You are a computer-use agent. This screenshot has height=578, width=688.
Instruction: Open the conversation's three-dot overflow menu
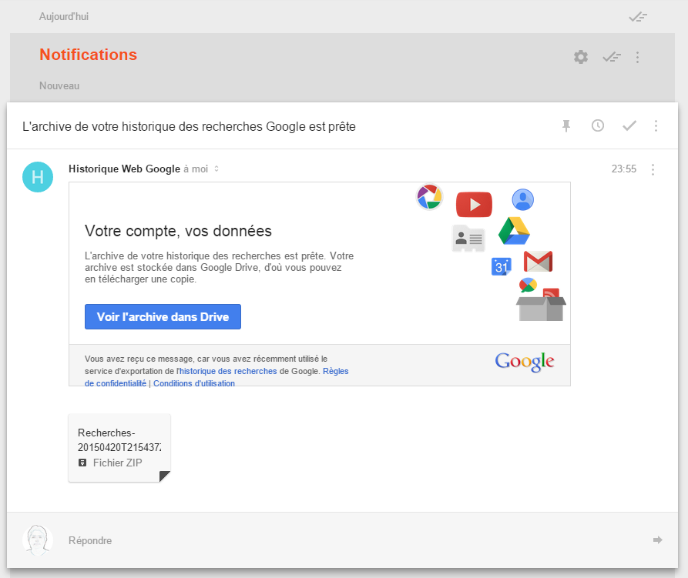pos(656,126)
